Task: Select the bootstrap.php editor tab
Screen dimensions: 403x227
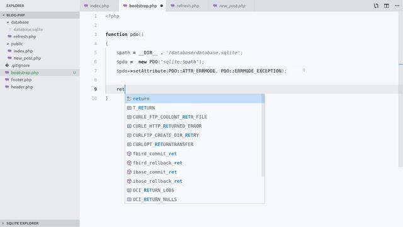Action: point(143,6)
